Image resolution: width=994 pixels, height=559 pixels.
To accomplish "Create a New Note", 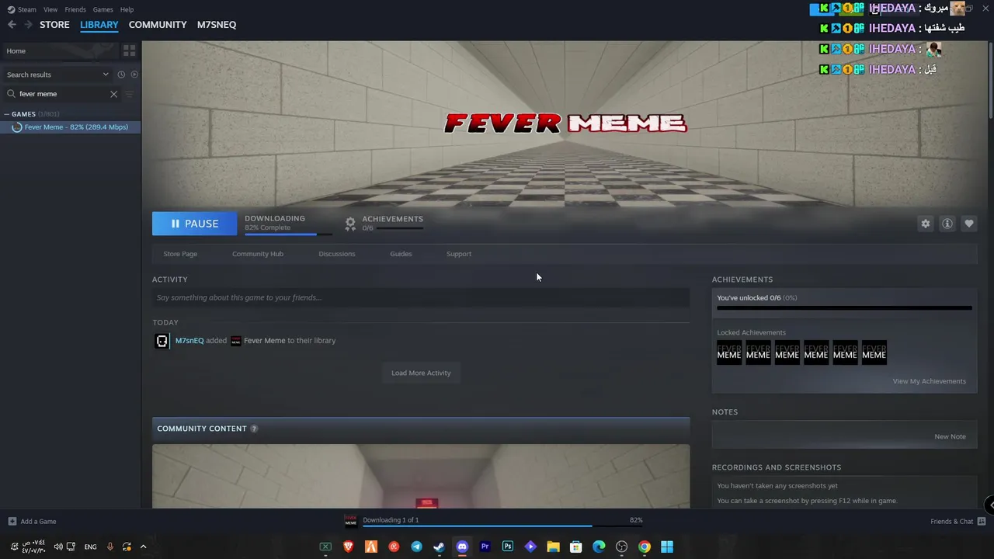I will tap(950, 436).
